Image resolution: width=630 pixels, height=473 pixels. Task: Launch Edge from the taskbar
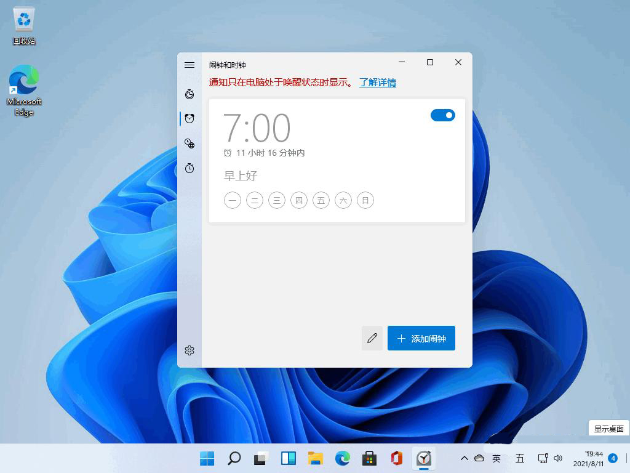coord(342,458)
